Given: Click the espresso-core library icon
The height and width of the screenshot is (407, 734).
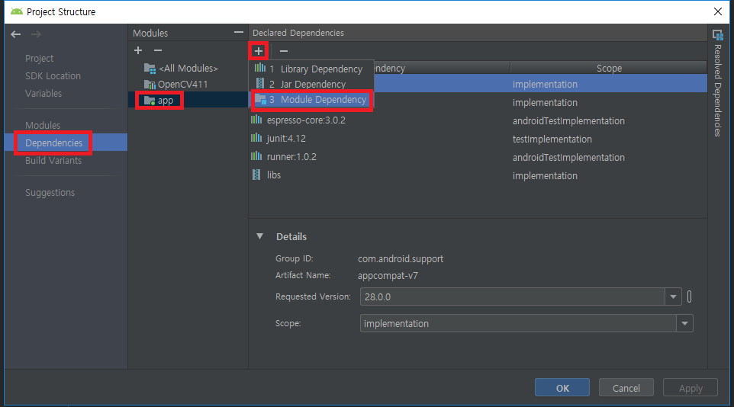Looking at the screenshot, I should coord(256,120).
